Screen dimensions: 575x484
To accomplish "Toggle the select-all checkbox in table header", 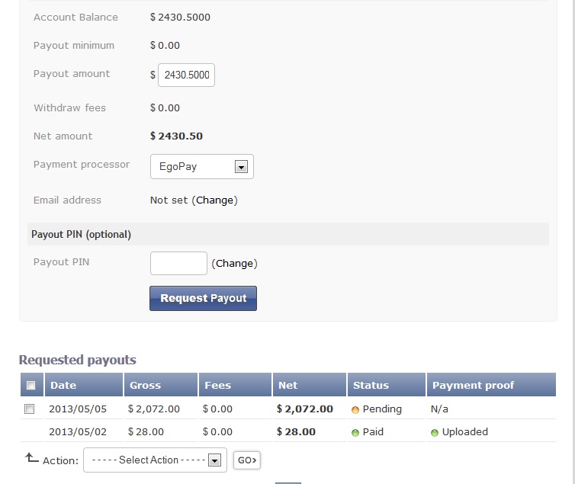I will 31,385.
